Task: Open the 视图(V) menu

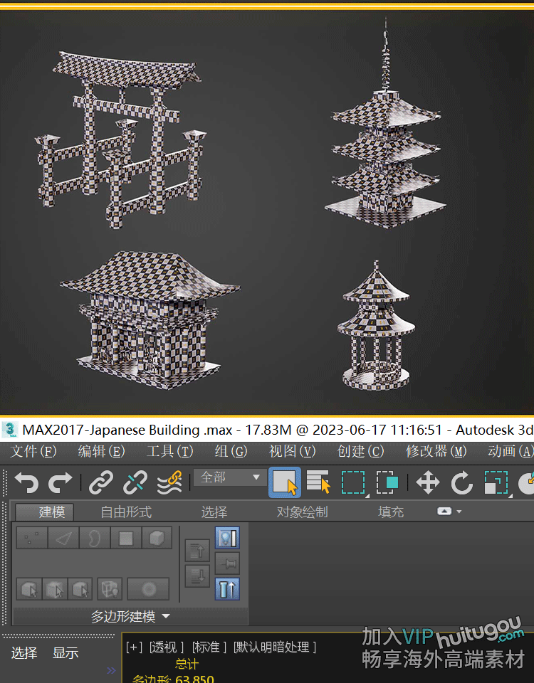Action: pos(292,451)
